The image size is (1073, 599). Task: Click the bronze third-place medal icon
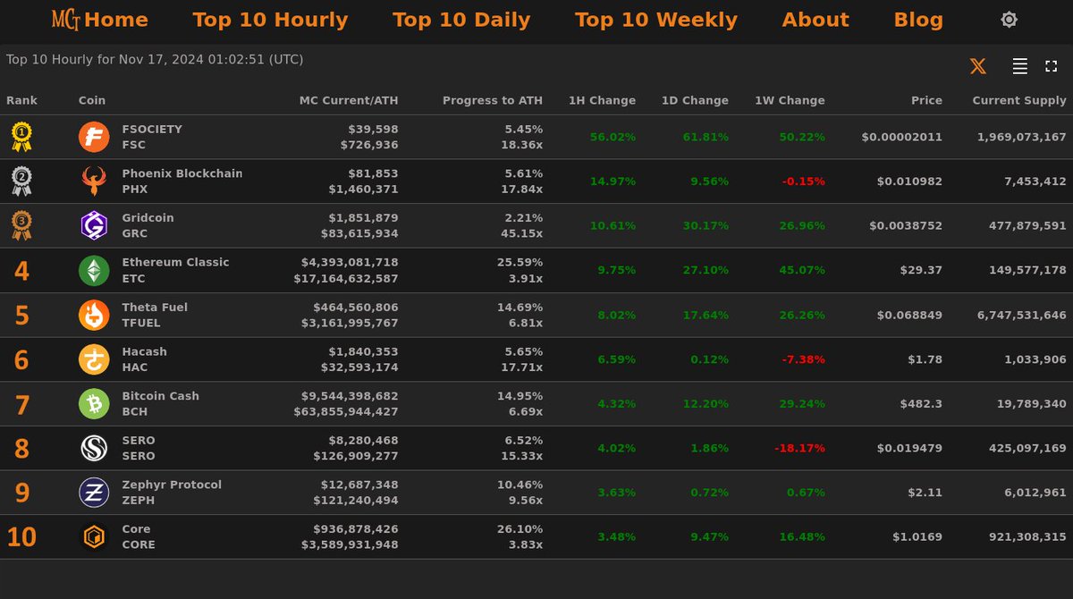21,225
